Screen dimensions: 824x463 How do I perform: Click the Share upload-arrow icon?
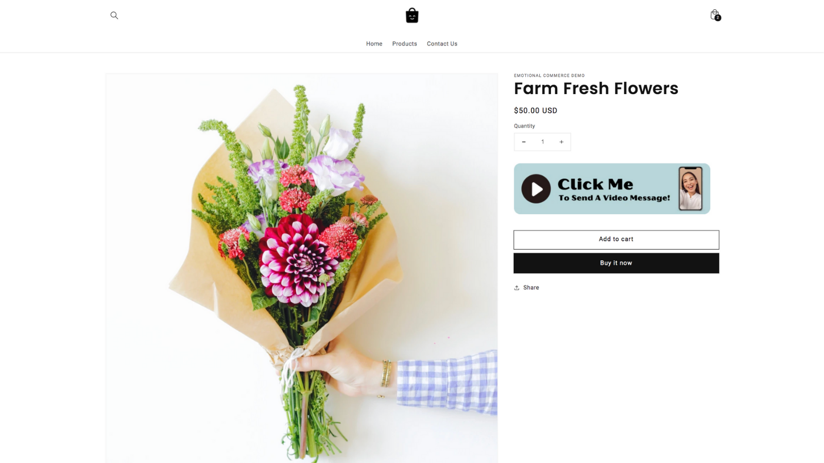(517, 288)
